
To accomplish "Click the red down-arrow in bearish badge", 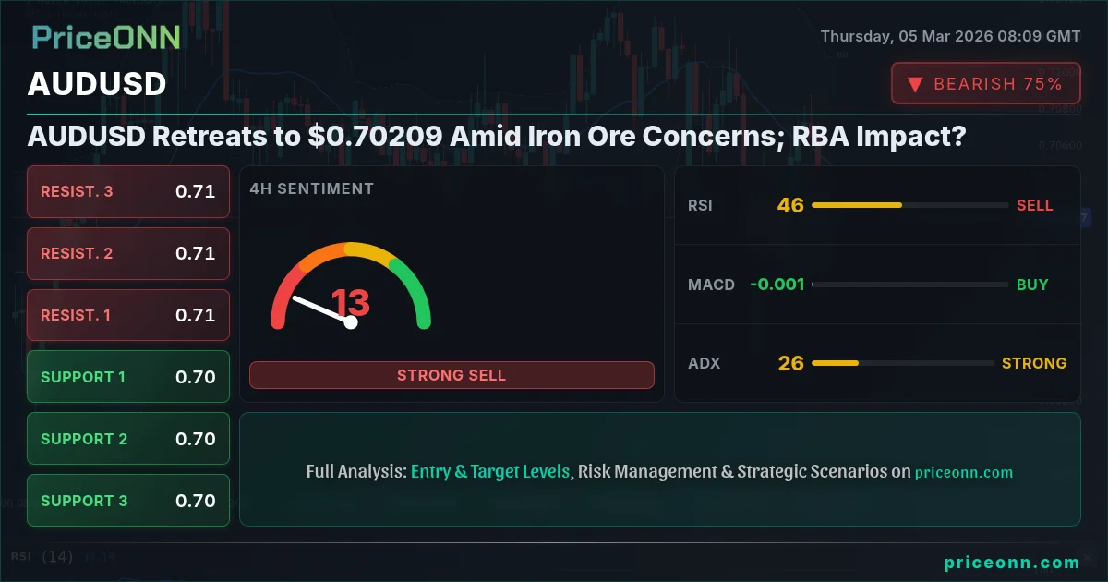I will tap(915, 84).
